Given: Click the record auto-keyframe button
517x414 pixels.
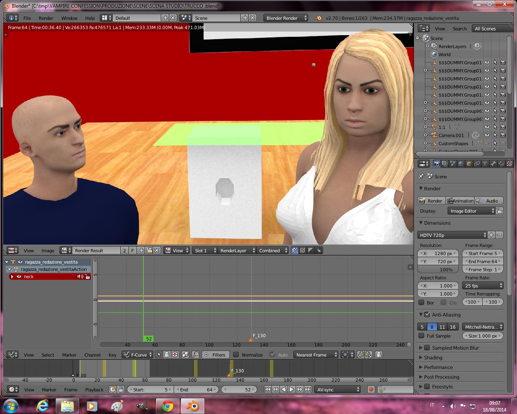Looking at the screenshot, I should (x=371, y=389).
